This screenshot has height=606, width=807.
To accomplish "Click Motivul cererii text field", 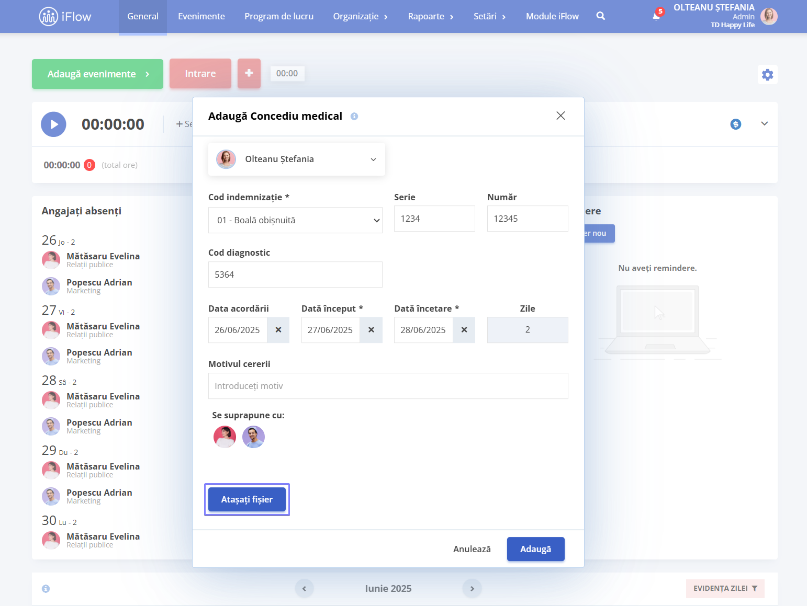I will coord(388,386).
